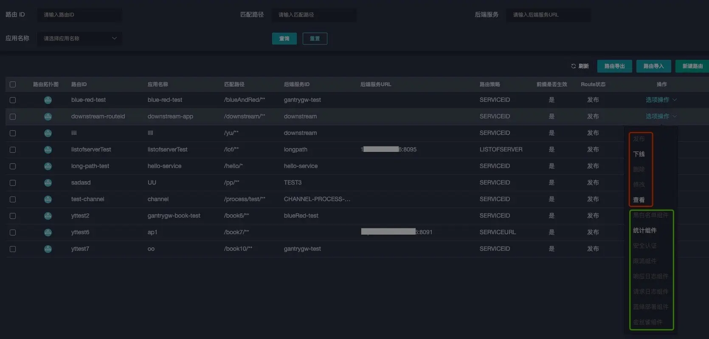Open topology icon for yttest6 route
Viewport: 709px width, 339px height.
(48, 233)
